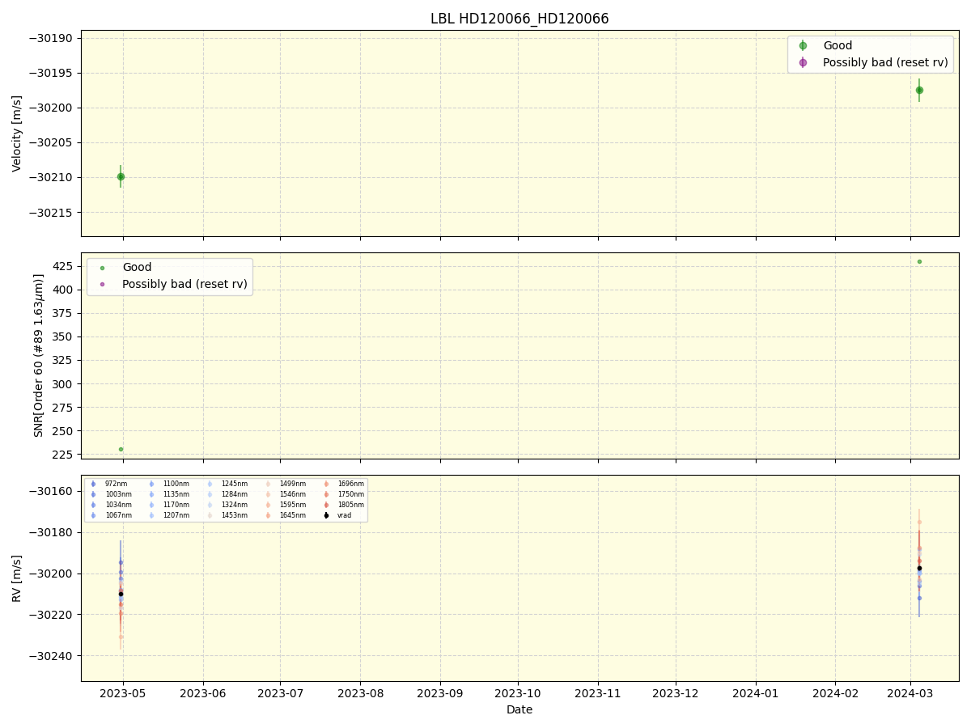Click the black vrad point at 2024-03 in RV panel

pos(919,568)
